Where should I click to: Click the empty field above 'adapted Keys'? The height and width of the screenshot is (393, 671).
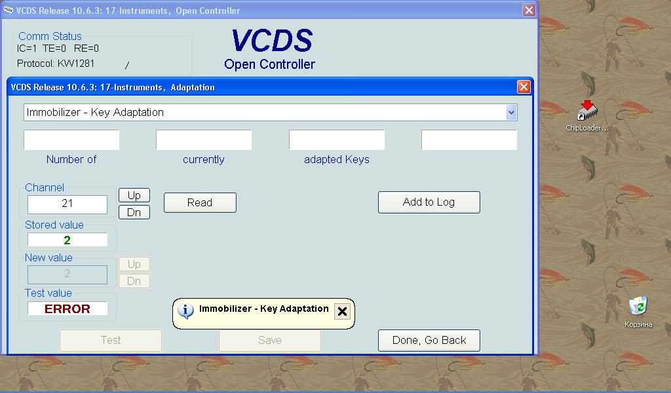(x=337, y=140)
